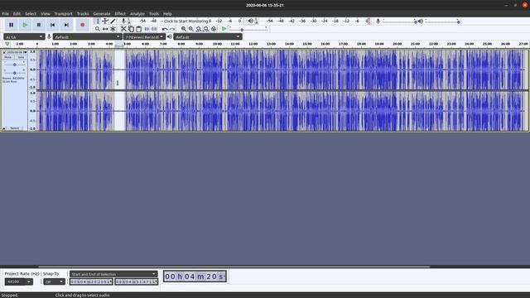The image size is (530, 298).
Task: Click the Play-at-Speed green arrow
Action: click(224, 29)
